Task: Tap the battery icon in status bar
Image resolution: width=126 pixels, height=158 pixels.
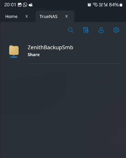Action: pos(121,5)
